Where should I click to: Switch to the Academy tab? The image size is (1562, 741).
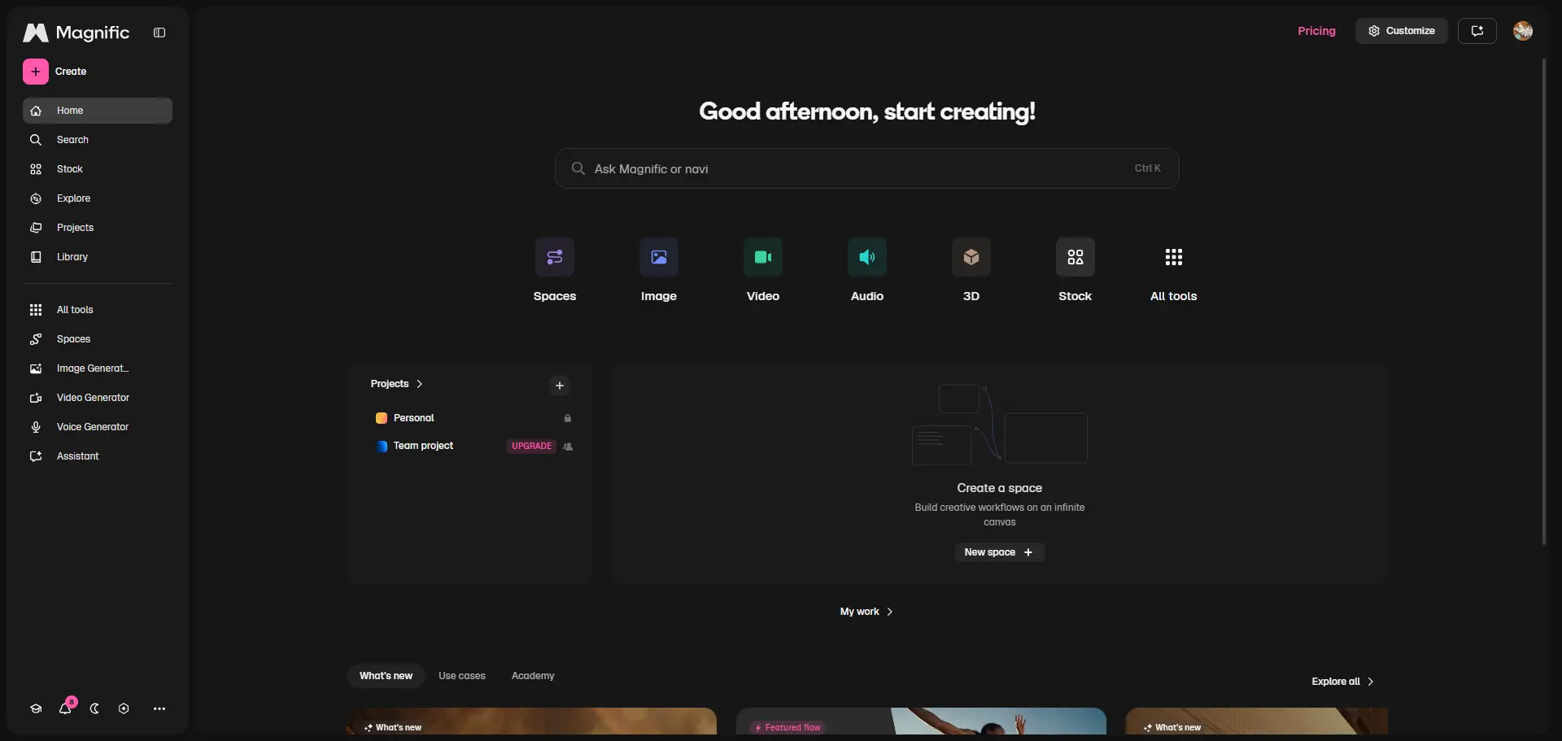[x=533, y=676]
